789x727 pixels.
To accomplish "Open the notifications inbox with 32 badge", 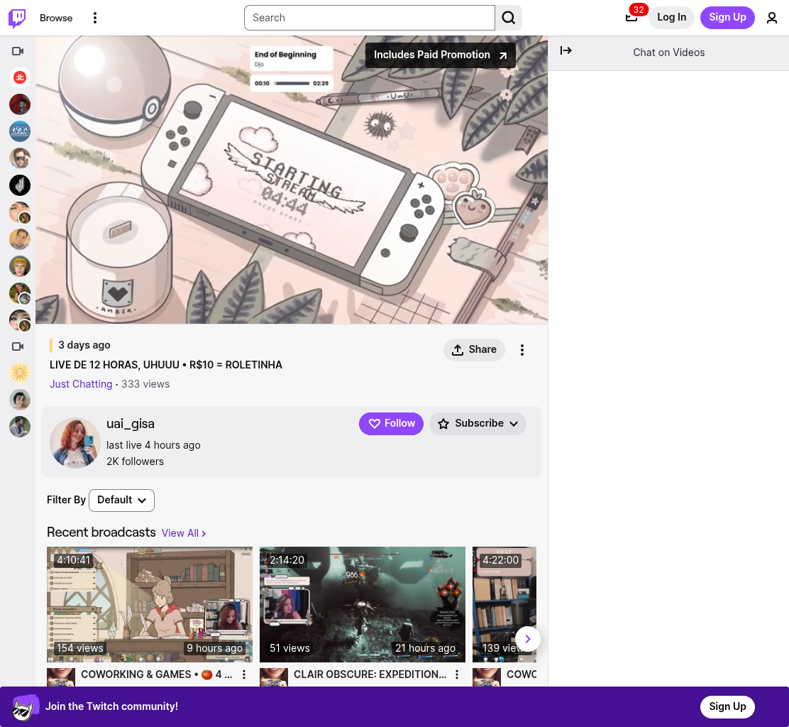I will (x=631, y=18).
